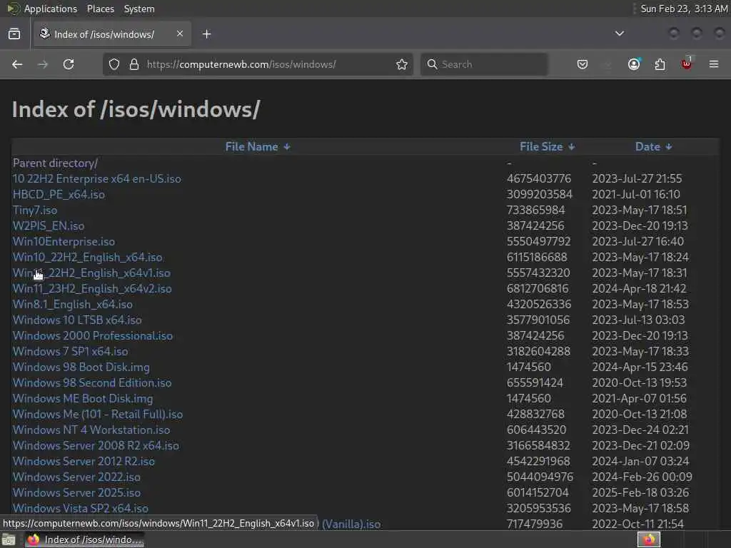Open the Parent directory link

[55, 163]
